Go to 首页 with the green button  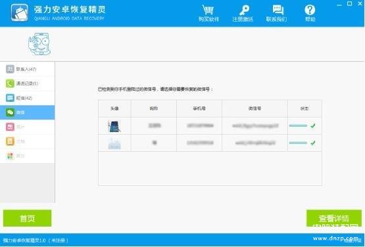click(27, 218)
